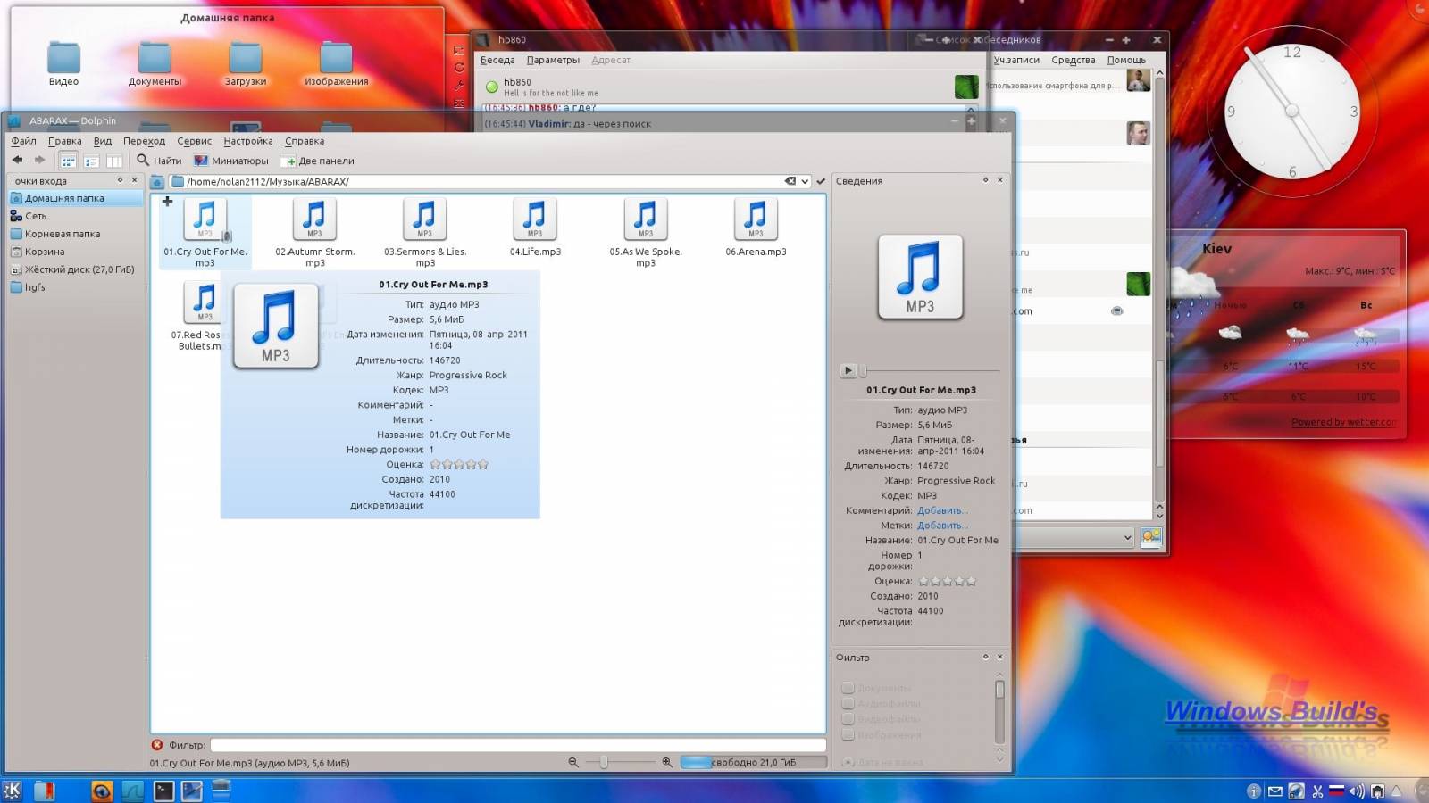Switch Dolphin to columns view mode
This screenshot has height=803, width=1429.
click(114, 161)
